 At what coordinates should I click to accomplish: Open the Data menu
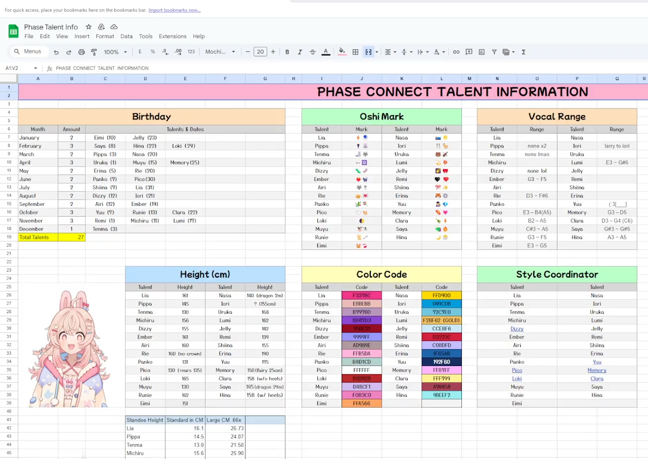click(127, 36)
